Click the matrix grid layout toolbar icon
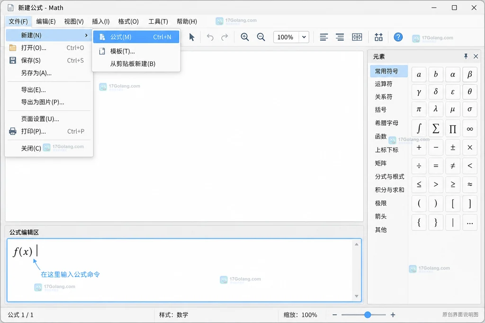The width and height of the screenshot is (485, 323). tap(357, 37)
